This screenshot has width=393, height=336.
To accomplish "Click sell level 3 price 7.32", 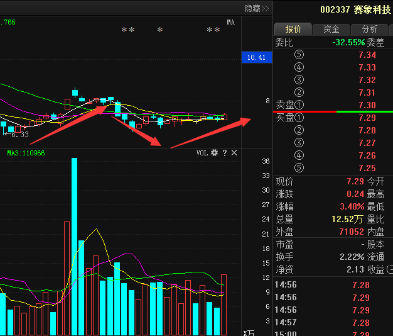I will pyautogui.click(x=367, y=80).
